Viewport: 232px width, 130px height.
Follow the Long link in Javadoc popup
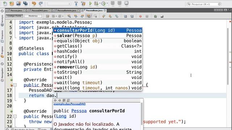point(61,116)
